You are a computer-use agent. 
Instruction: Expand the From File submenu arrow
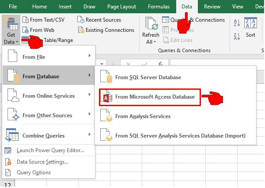[90, 55]
